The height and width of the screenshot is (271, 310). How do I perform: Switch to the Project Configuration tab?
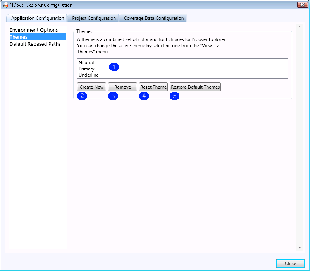click(x=93, y=18)
